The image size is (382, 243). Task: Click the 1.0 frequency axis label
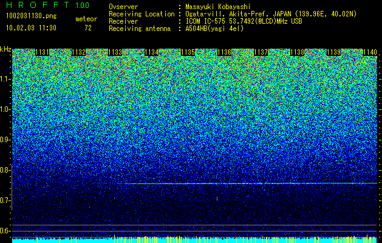click(x=5, y=109)
